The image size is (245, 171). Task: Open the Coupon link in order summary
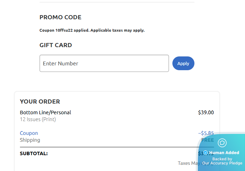(29, 133)
